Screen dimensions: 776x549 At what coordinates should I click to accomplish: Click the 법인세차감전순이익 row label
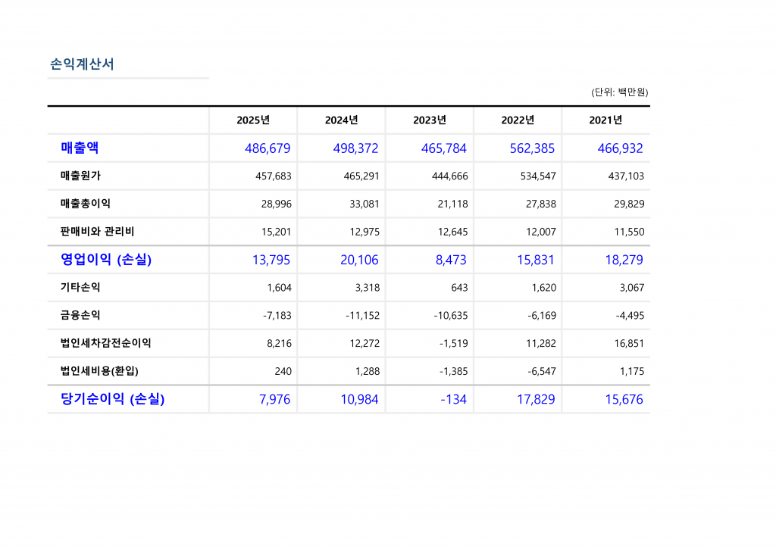tap(106, 343)
